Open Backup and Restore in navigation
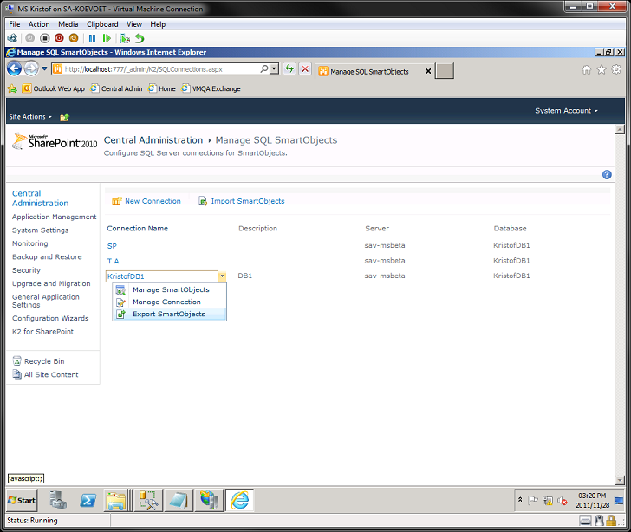Viewport: 631px width, 532px height. click(x=47, y=256)
